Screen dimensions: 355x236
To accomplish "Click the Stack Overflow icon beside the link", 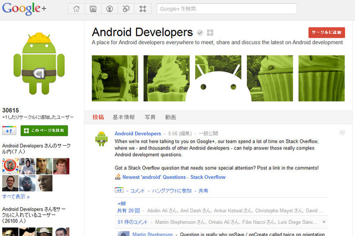I will tap(118, 177).
